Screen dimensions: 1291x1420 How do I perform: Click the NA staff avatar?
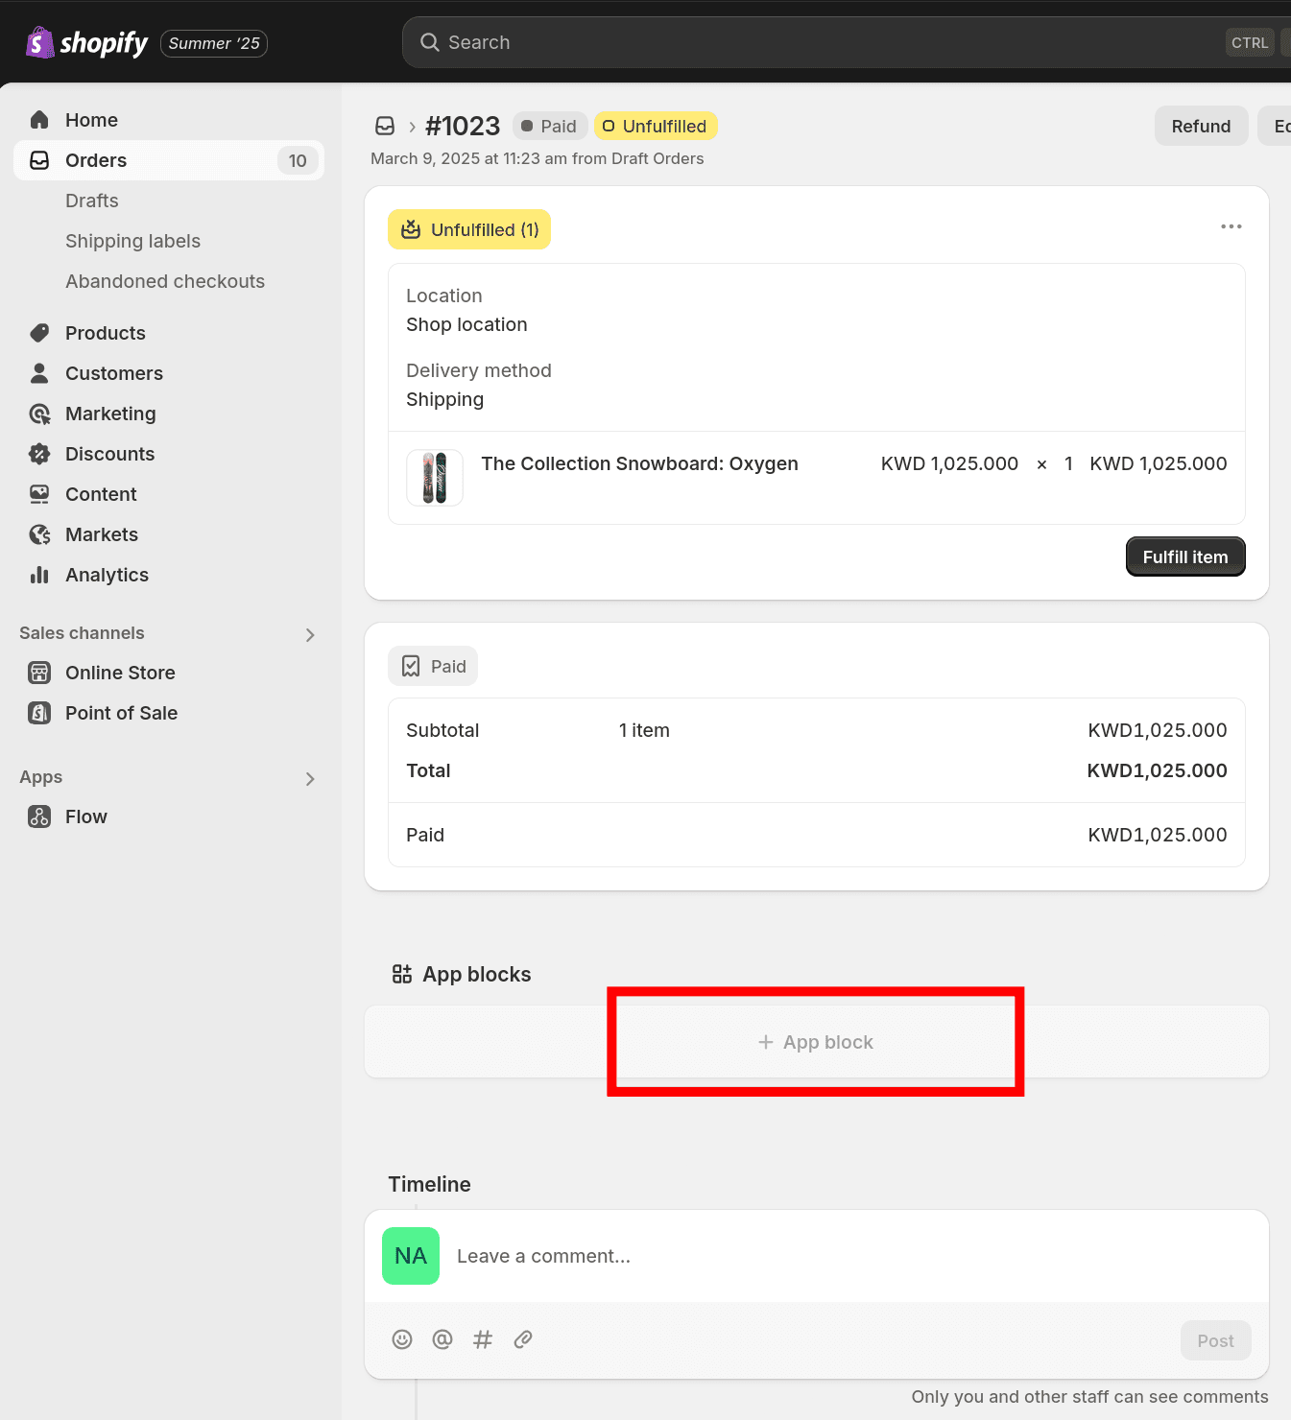[x=411, y=1256]
